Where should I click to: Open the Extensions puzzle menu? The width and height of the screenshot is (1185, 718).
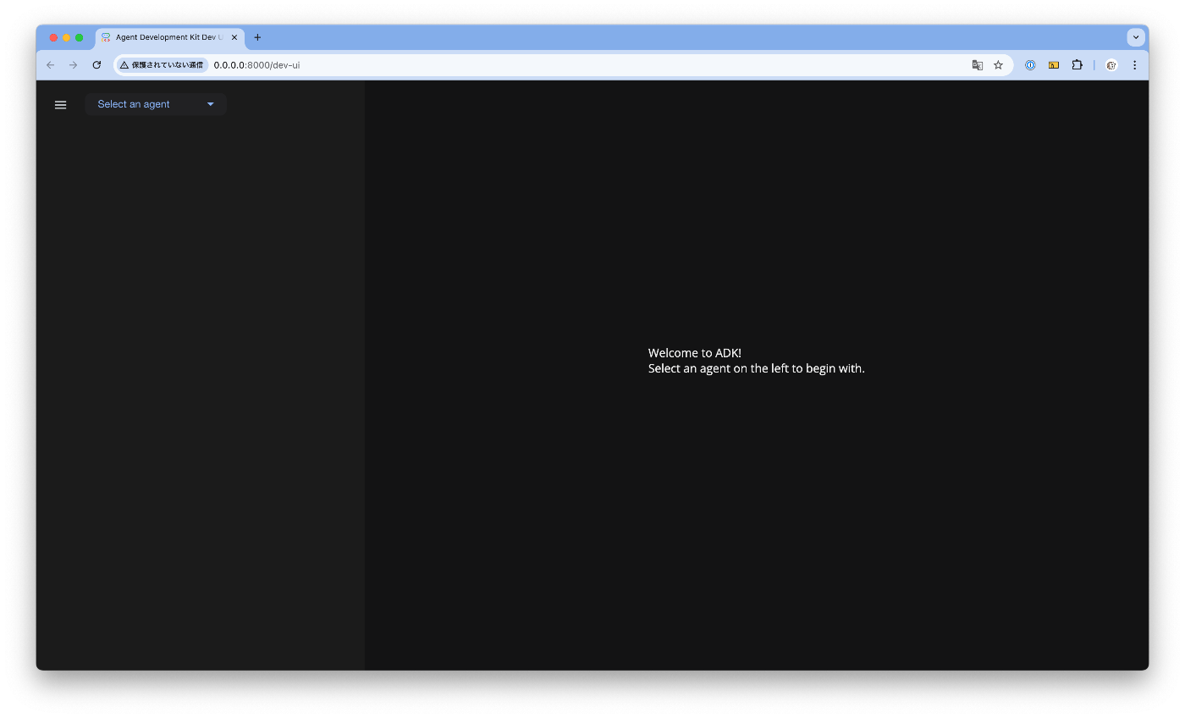click(1077, 65)
